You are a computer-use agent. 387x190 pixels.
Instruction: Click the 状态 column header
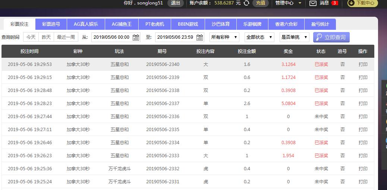tap(321, 51)
